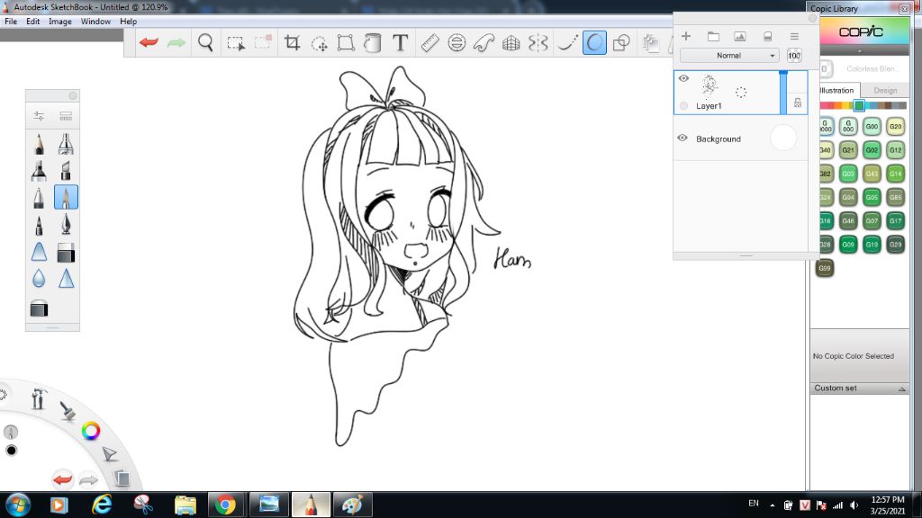Select the Airbrush in brush palette
Image resolution: width=922 pixels, height=518 pixels.
pos(66,143)
